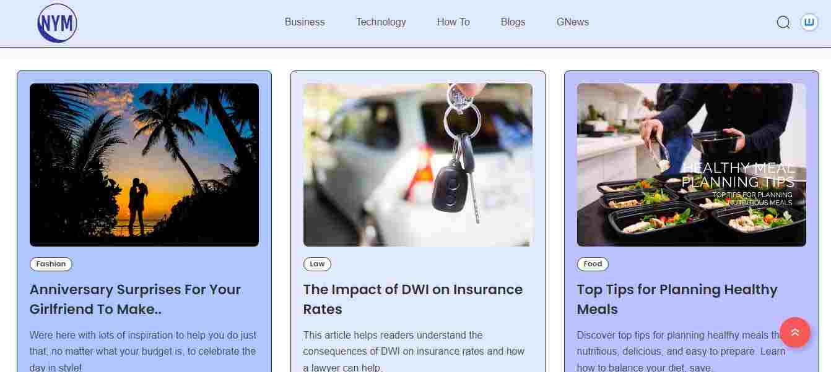
Task: Click the red scroll-to-top arrow button
Action: (795, 332)
